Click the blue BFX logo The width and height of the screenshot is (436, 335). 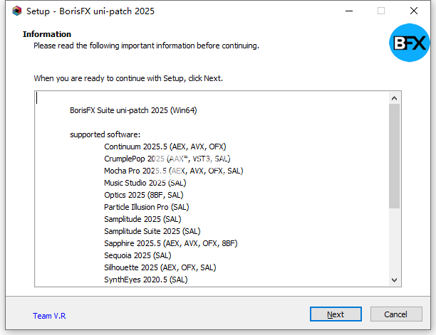[x=409, y=44]
